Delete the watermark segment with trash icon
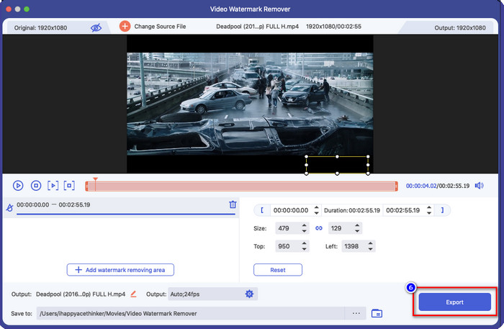 point(233,204)
